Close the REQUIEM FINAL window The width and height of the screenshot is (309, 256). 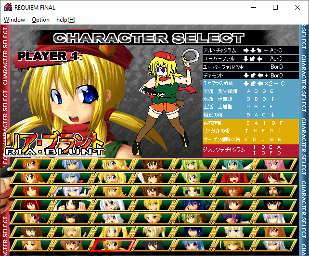[297, 8]
